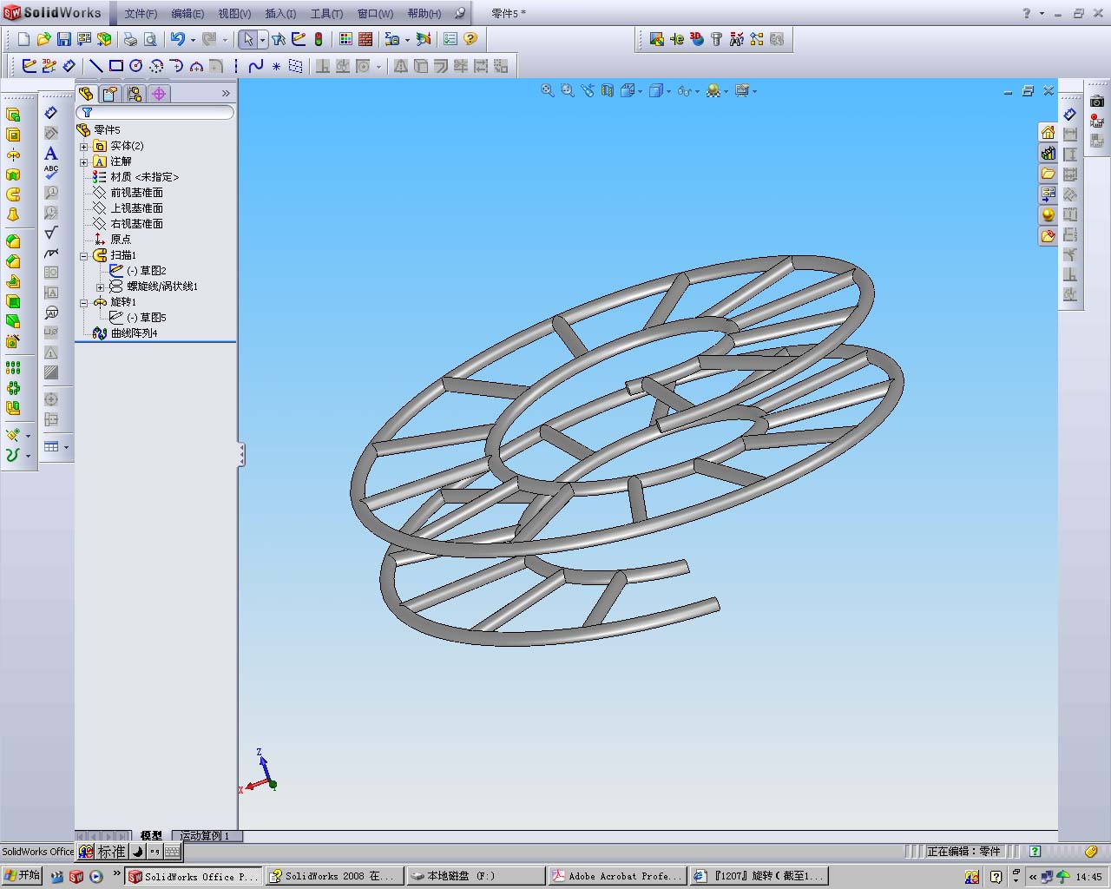1111x889 pixels.
Task: Open the 文件(F) menu
Action: (x=141, y=14)
